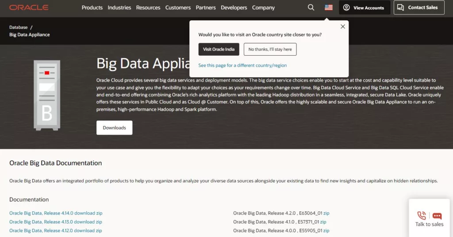Open the search magnifier icon
This screenshot has height=237, width=453.
(x=311, y=8)
